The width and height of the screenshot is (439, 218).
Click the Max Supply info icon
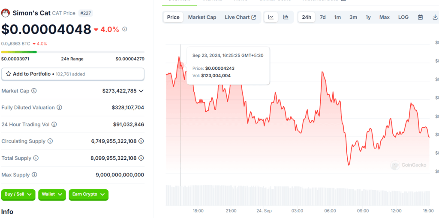tap(34, 175)
